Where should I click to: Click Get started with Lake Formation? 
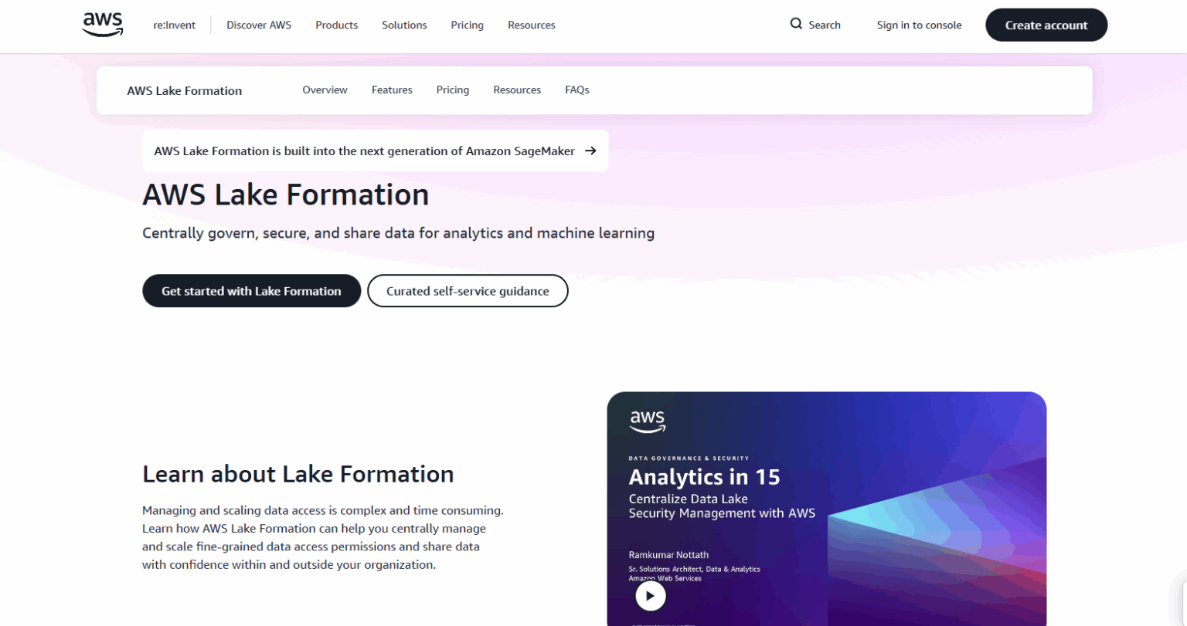point(251,291)
